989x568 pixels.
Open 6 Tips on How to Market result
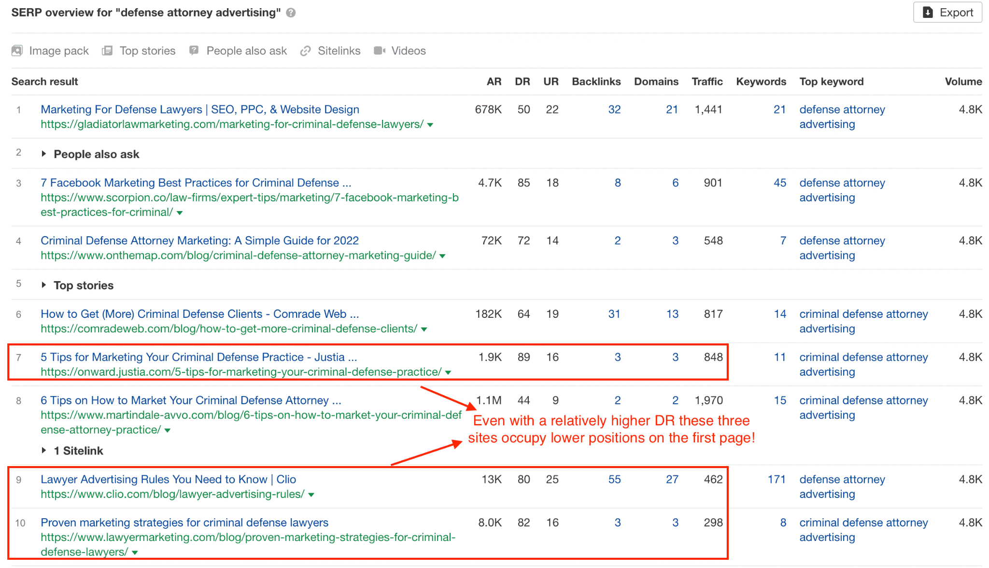(x=191, y=401)
